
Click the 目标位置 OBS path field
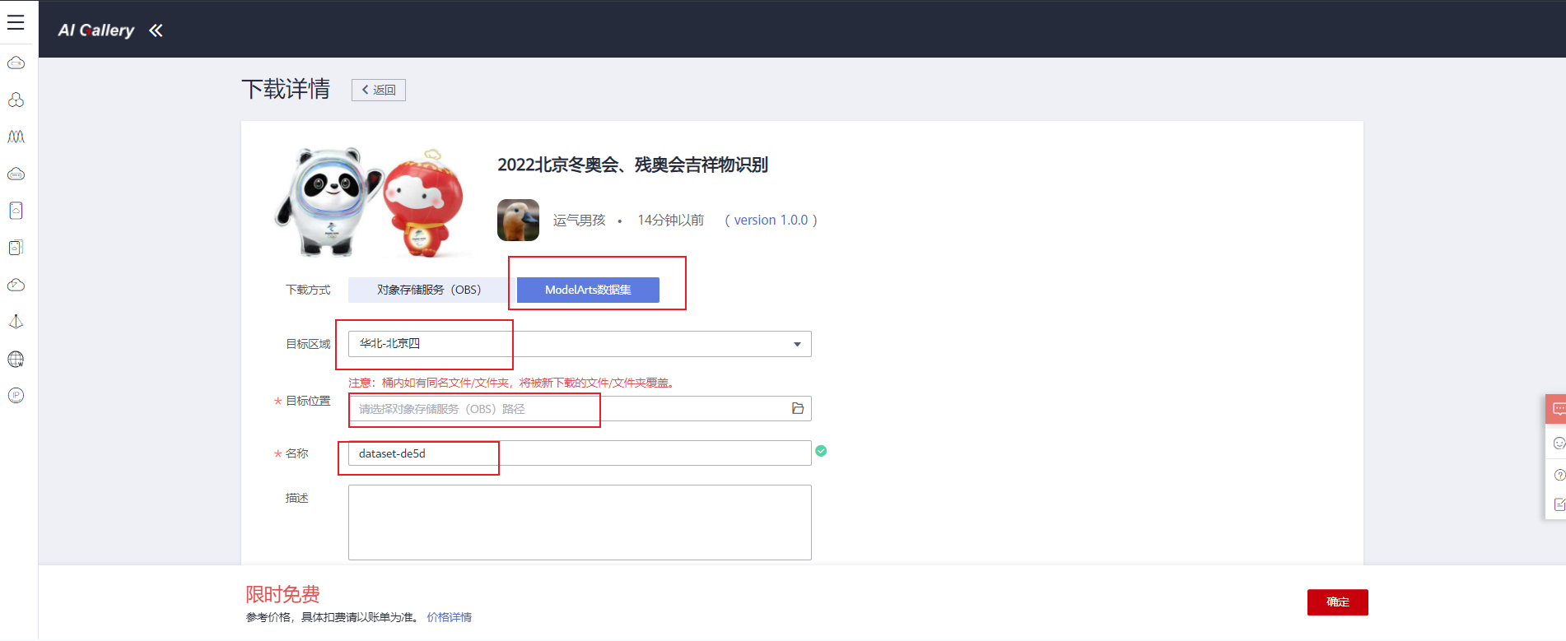(x=580, y=409)
